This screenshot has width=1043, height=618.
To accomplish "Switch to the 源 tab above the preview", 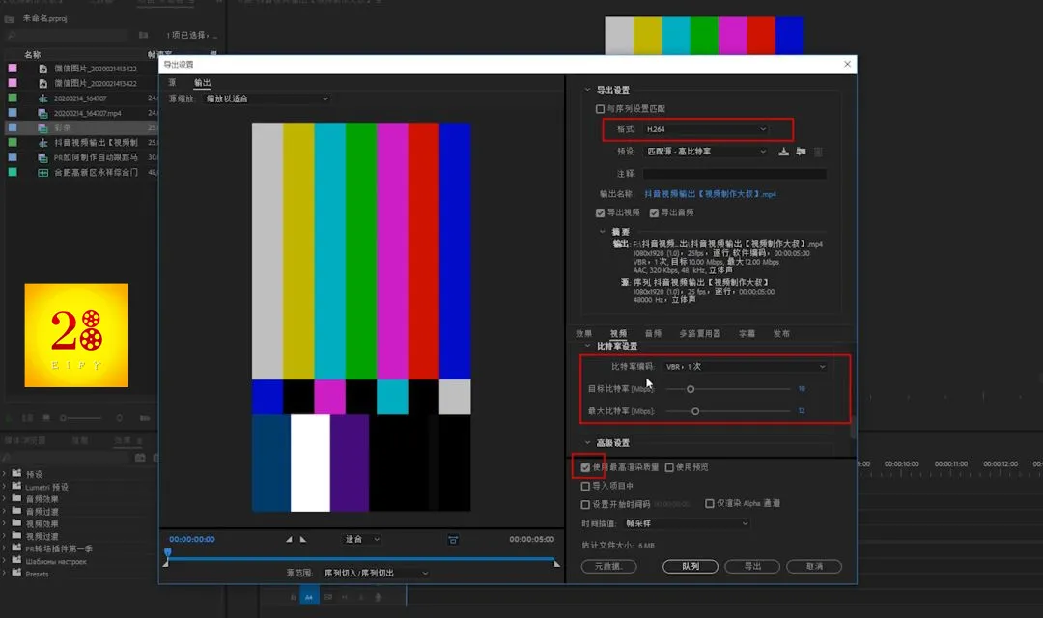I will (172, 82).
